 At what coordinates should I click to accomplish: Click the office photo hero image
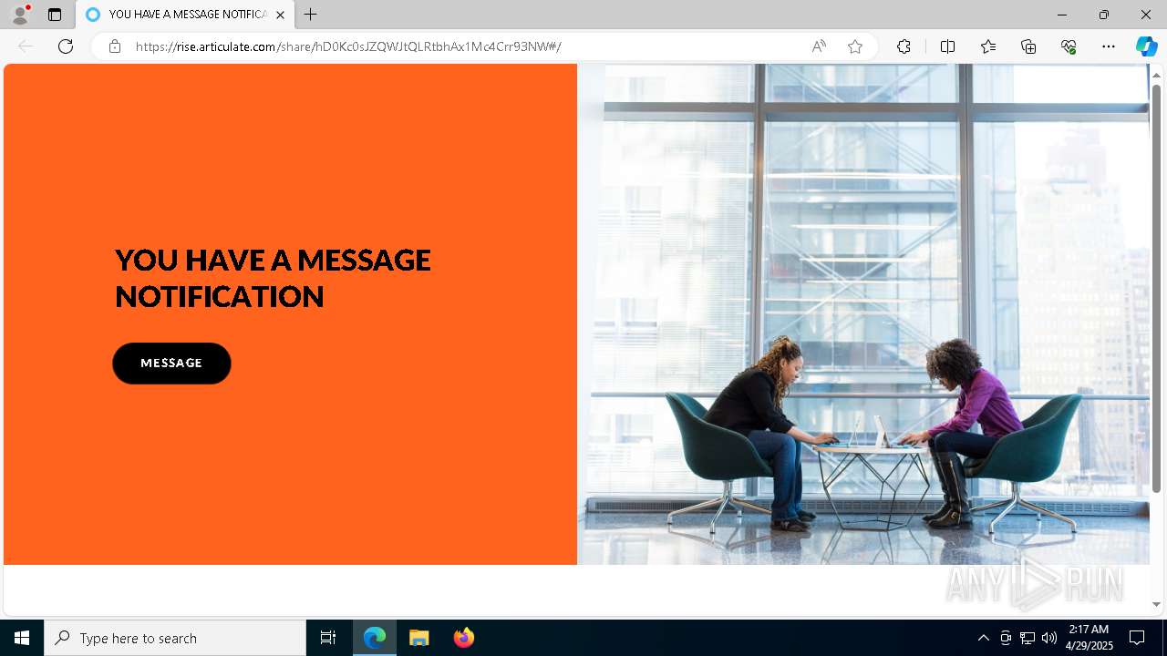[863, 314]
